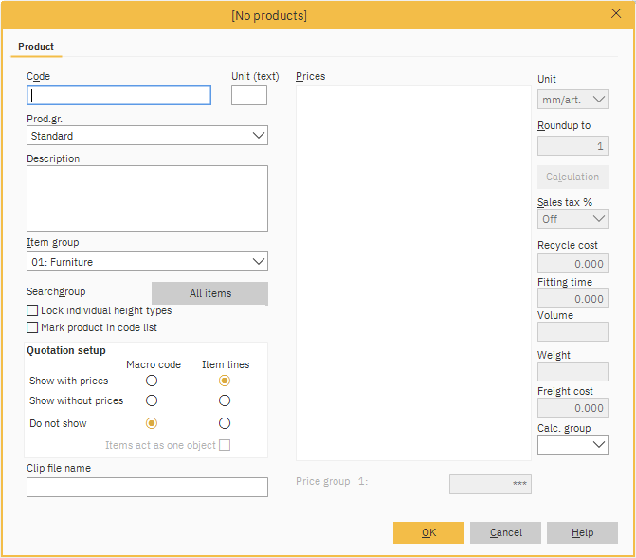Open the Calc. group dropdown

coord(572,444)
